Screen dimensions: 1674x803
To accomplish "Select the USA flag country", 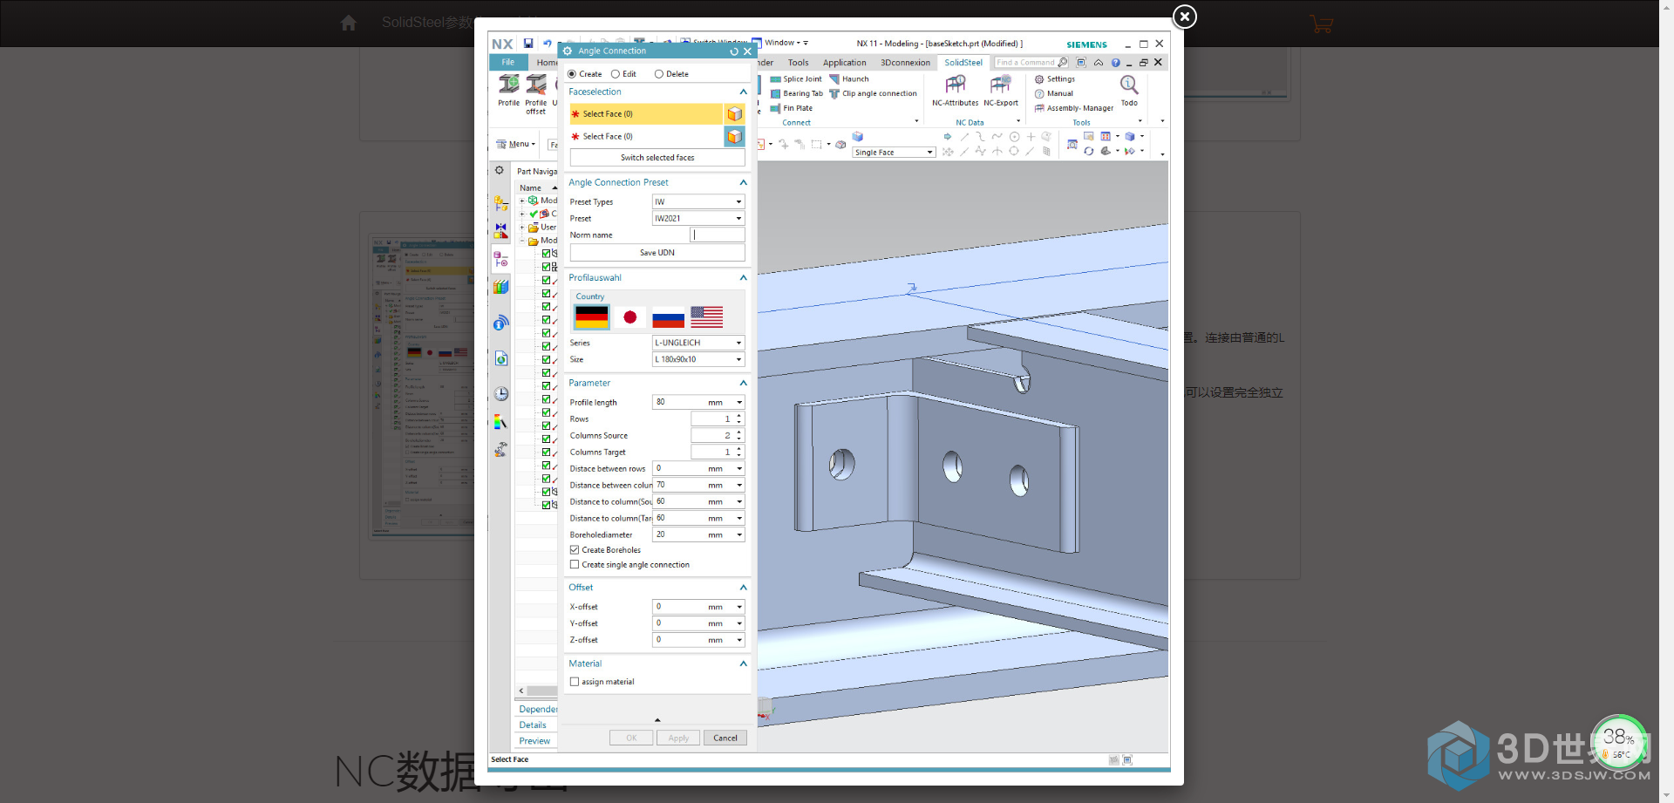I will pos(707,317).
